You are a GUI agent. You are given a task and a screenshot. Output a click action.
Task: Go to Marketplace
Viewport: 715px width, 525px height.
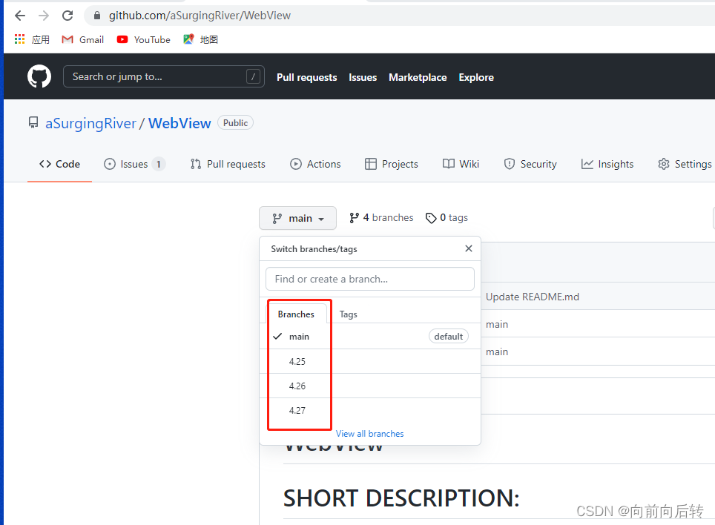click(418, 77)
